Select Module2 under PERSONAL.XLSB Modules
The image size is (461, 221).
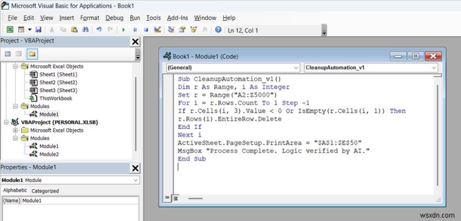(49, 154)
